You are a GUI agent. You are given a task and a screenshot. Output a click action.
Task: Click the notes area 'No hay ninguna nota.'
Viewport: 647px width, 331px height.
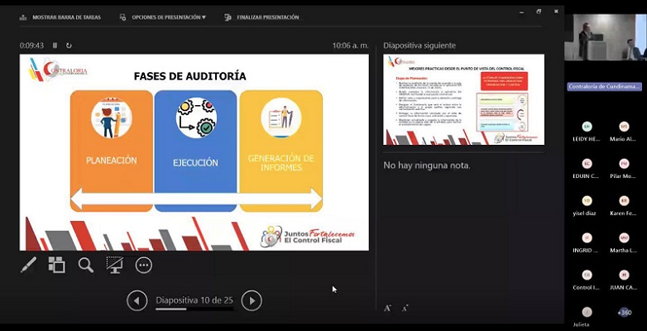click(427, 165)
